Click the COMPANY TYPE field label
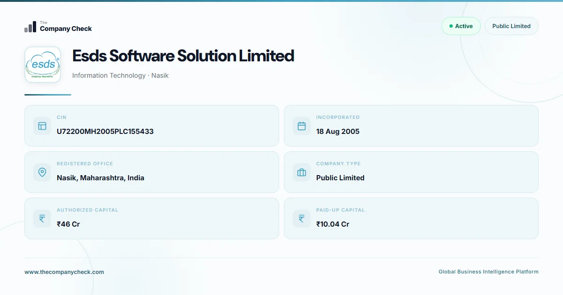This screenshot has height=295, width=563. click(x=338, y=164)
